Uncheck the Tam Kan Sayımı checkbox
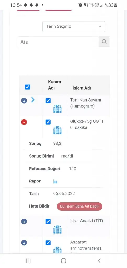 (x=48, y=101)
